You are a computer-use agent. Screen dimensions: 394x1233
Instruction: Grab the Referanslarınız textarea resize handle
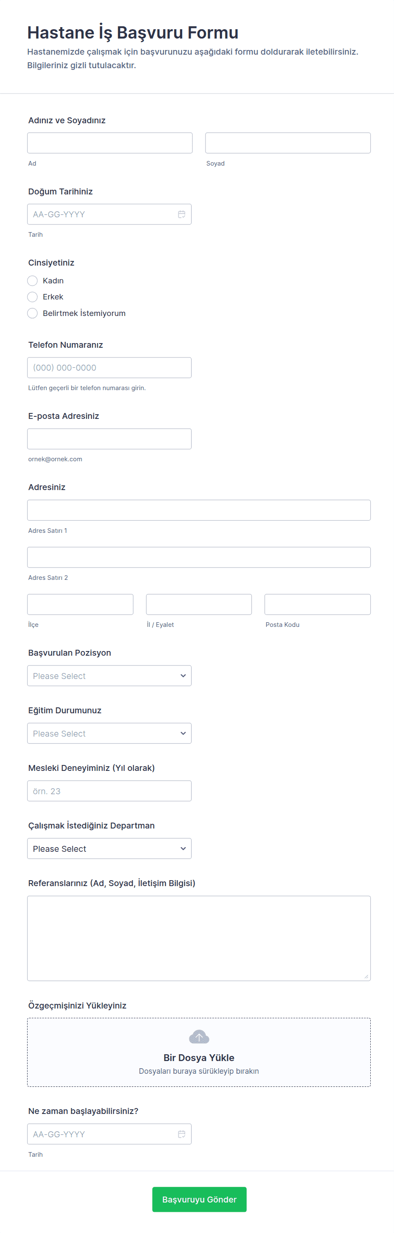pyautogui.click(x=366, y=976)
